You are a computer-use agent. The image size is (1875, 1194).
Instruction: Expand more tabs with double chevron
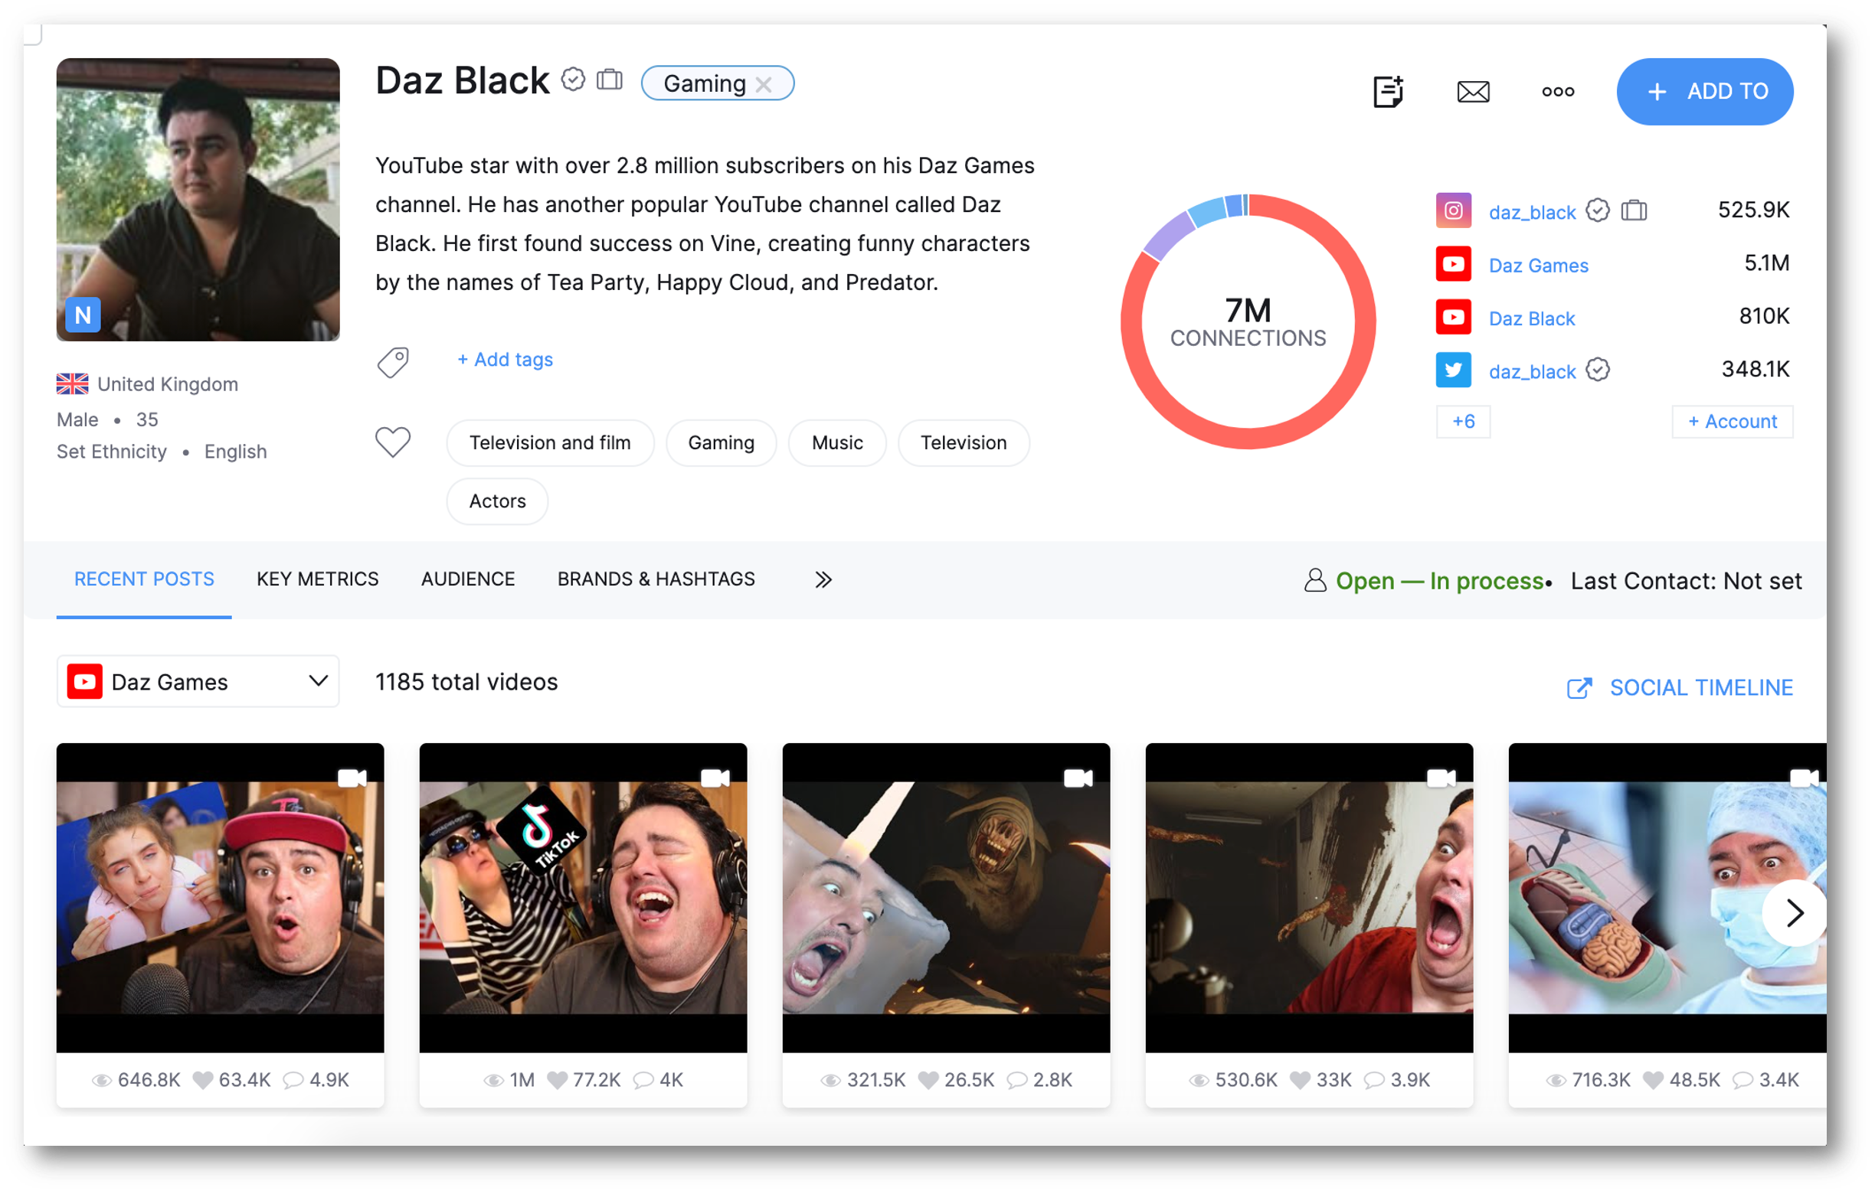pos(823,579)
